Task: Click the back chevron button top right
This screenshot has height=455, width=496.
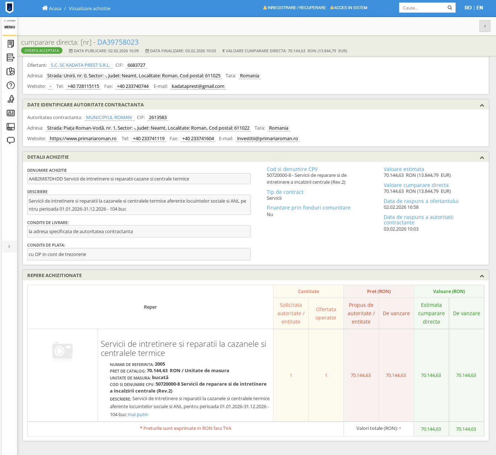Action: tap(485, 26)
